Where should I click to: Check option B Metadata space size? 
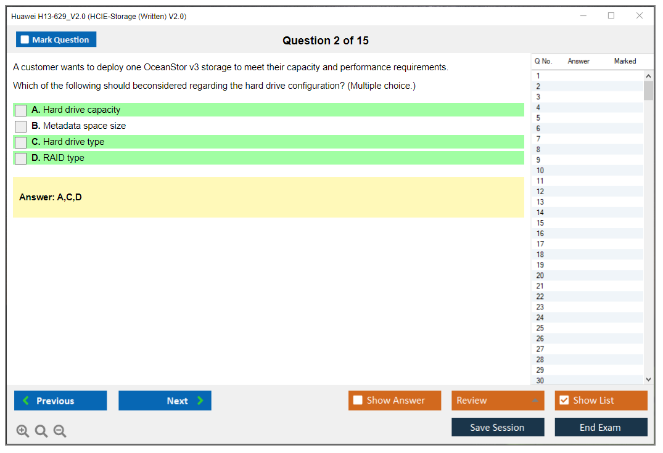[21, 126]
